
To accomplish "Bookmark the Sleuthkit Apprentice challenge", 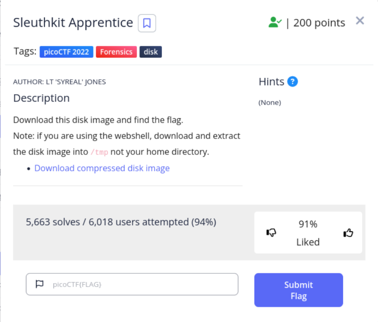I will coord(147,23).
